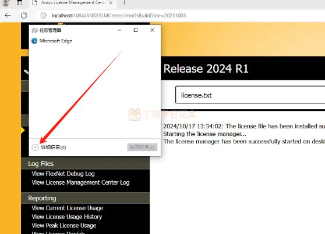Screen dimensions: 325x234
Task: Click the Task Manager title icon
Action: 34,31
